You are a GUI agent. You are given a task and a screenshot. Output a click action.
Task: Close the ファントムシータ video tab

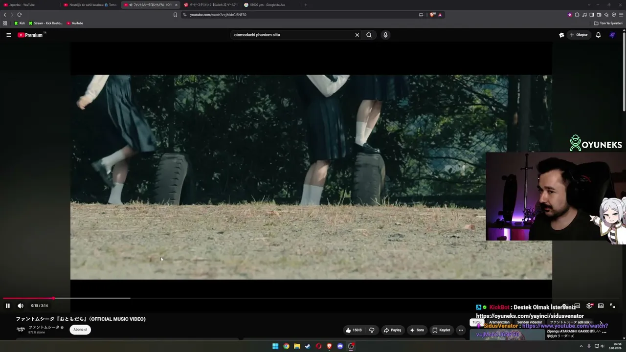[176, 5]
